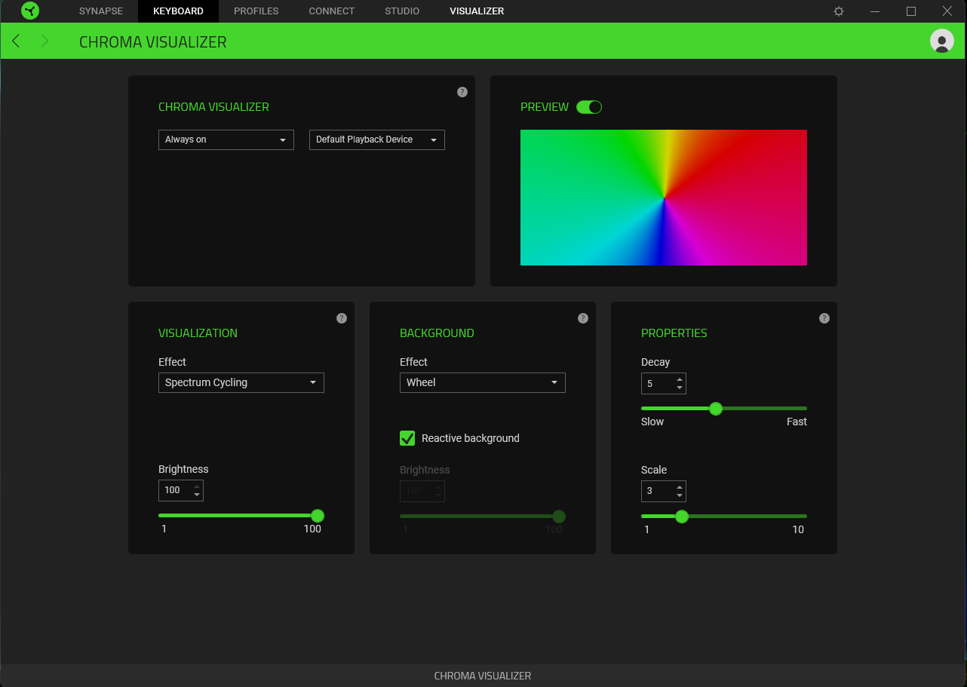Image resolution: width=967 pixels, height=687 pixels.
Task: Switch to the Visualizer tab
Action: (x=477, y=11)
